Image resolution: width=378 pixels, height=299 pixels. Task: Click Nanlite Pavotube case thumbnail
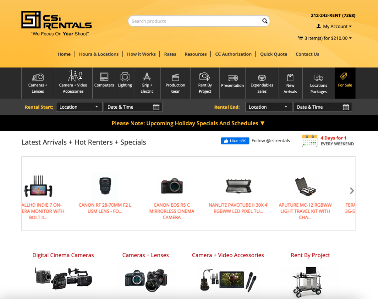click(x=238, y=186)
